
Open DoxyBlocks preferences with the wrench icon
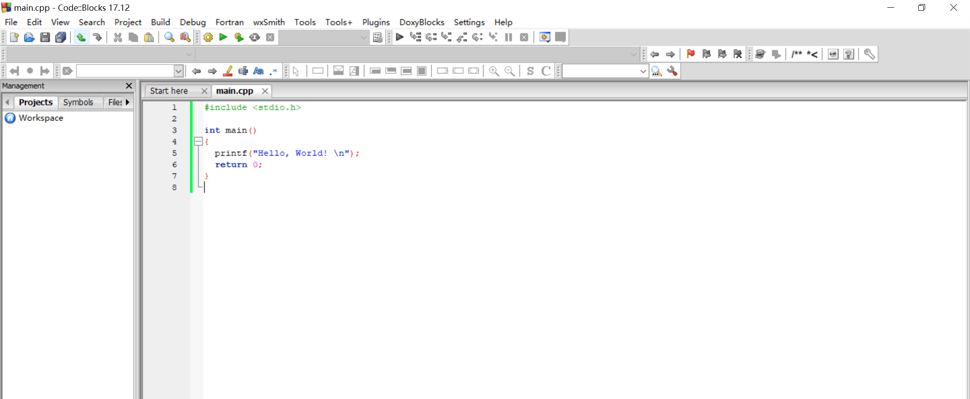(869, 54)
